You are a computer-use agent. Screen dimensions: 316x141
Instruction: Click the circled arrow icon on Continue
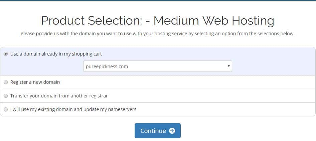tap(172, 131)
